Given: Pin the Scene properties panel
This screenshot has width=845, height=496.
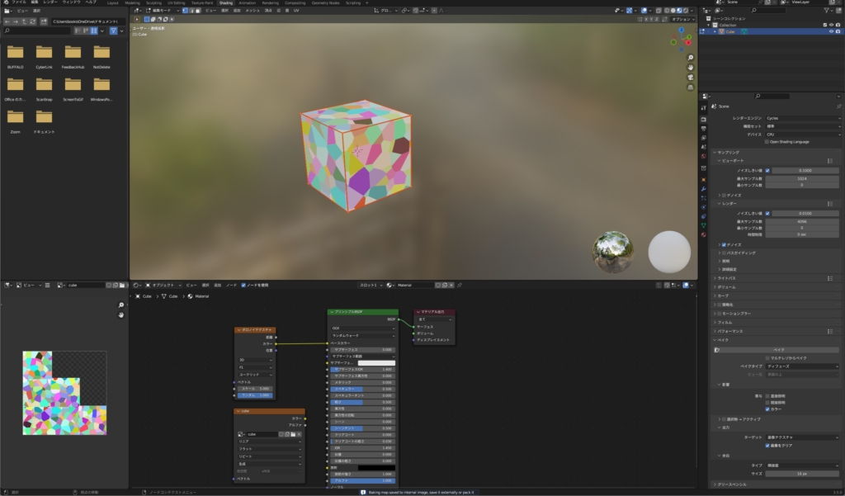Looking at the screenshot, I should [838, 106].
